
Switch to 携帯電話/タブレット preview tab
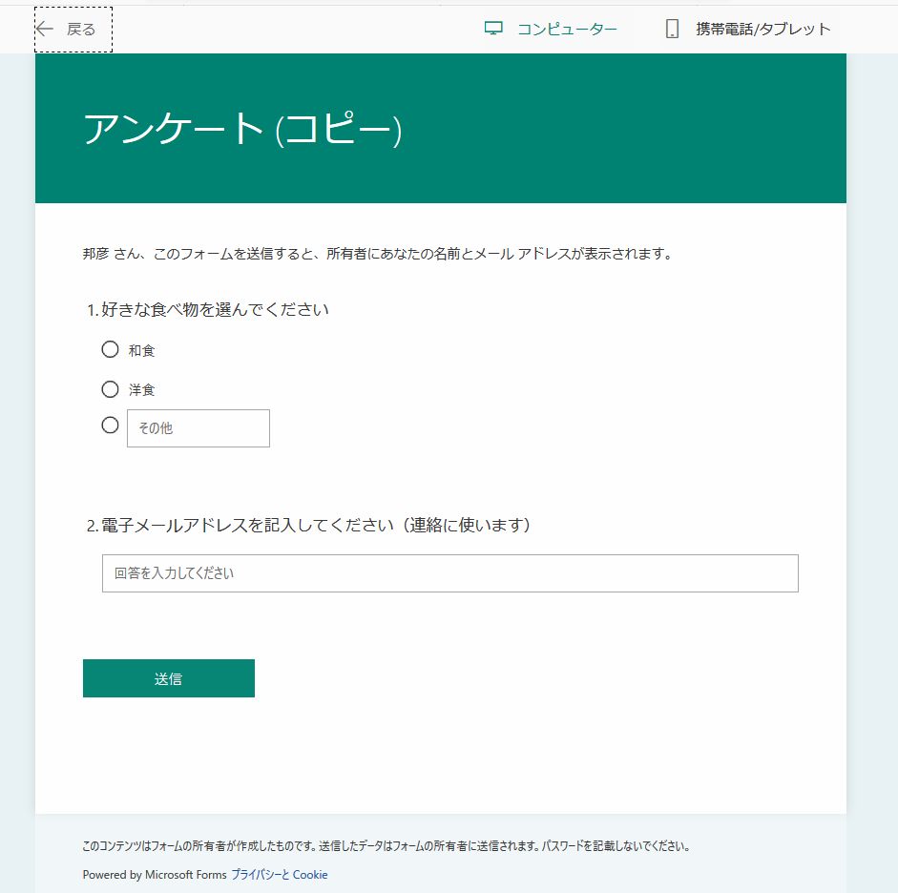coord(748,30)
